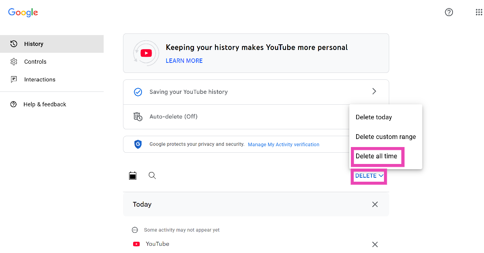Click the Today date header
Screen dimensions: 484x253
[x=142, y=205]
